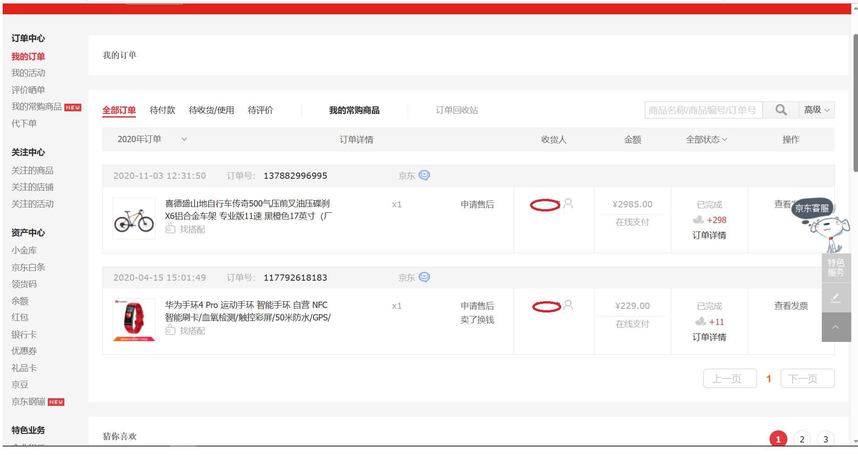Open 关注的商品 in the sidebar

coord(32,170)
